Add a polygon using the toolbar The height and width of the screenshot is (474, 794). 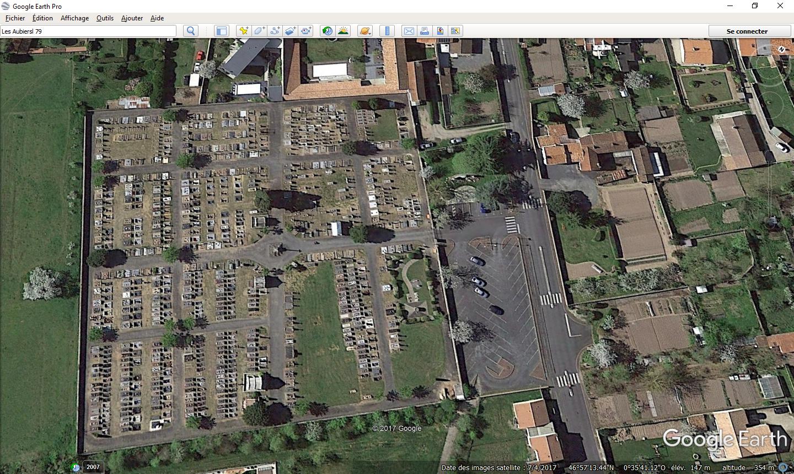pyautogui.click(x=259, y=31)
